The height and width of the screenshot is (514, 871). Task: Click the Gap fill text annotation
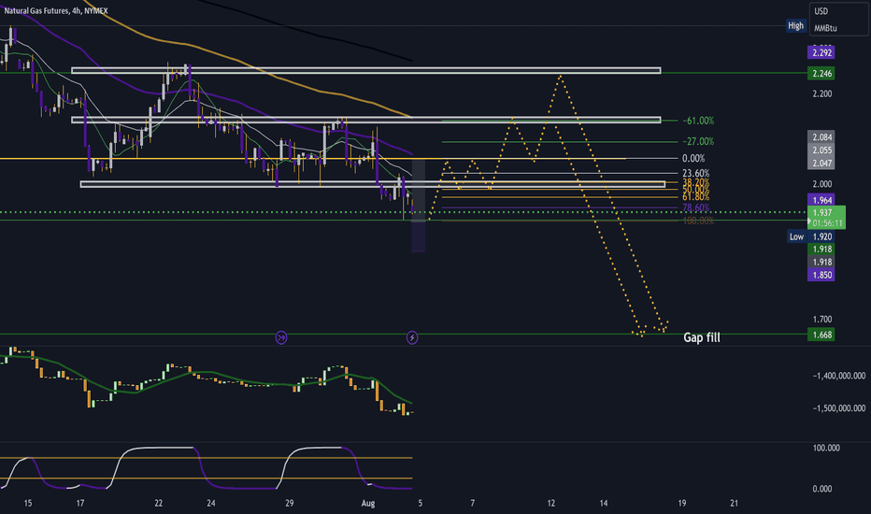[702, 337]
